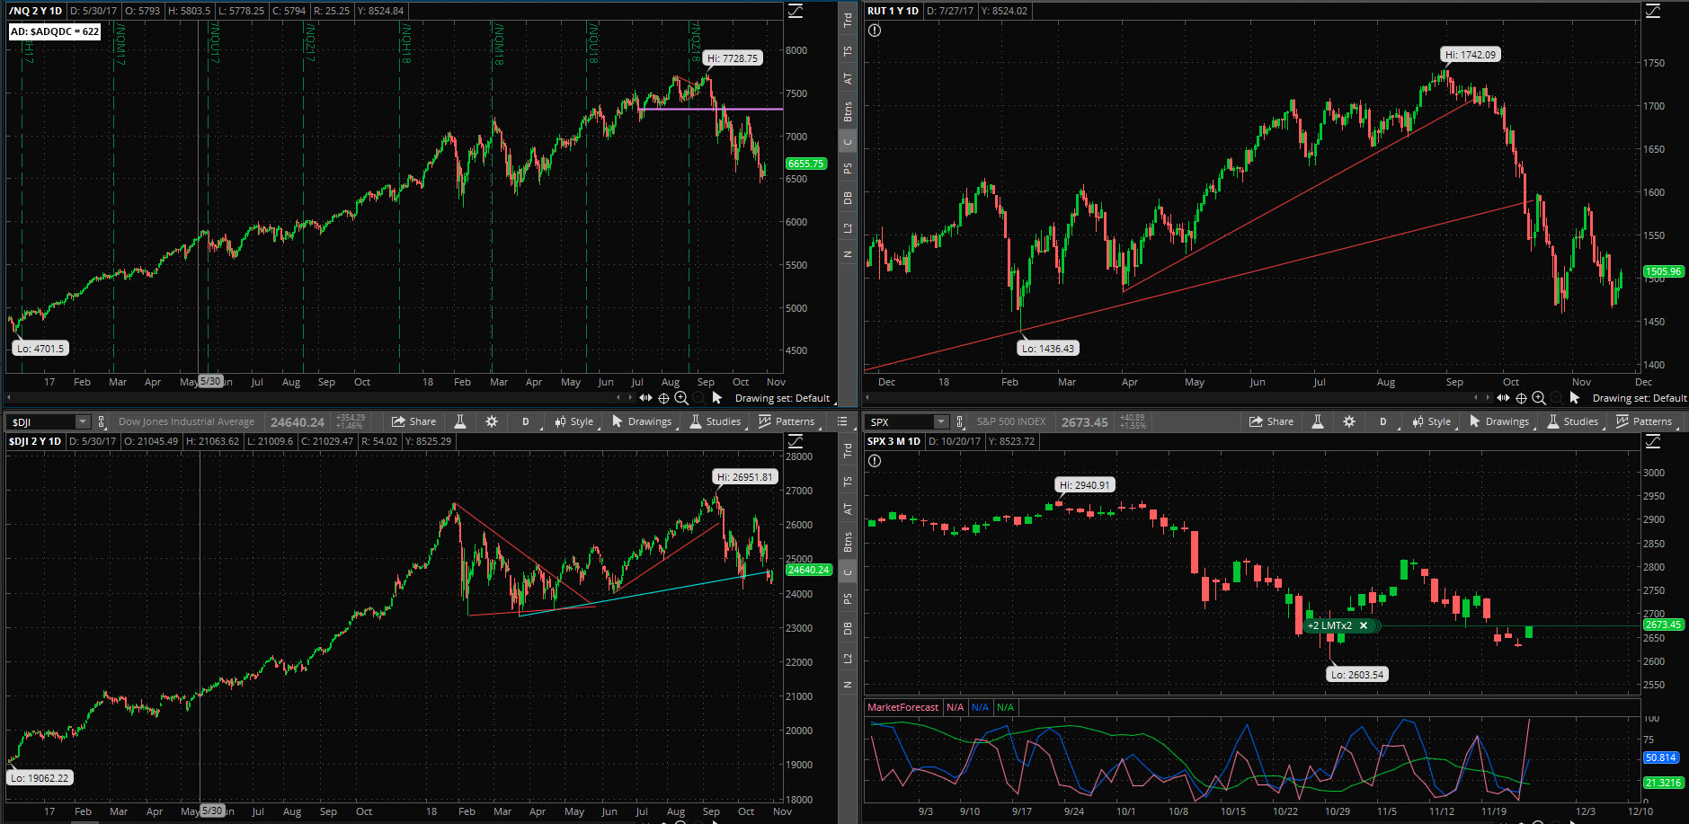The image size is (1689, 824).
Task: Open the Studies menu in $DJI toolbar
Action: point(716,421)
